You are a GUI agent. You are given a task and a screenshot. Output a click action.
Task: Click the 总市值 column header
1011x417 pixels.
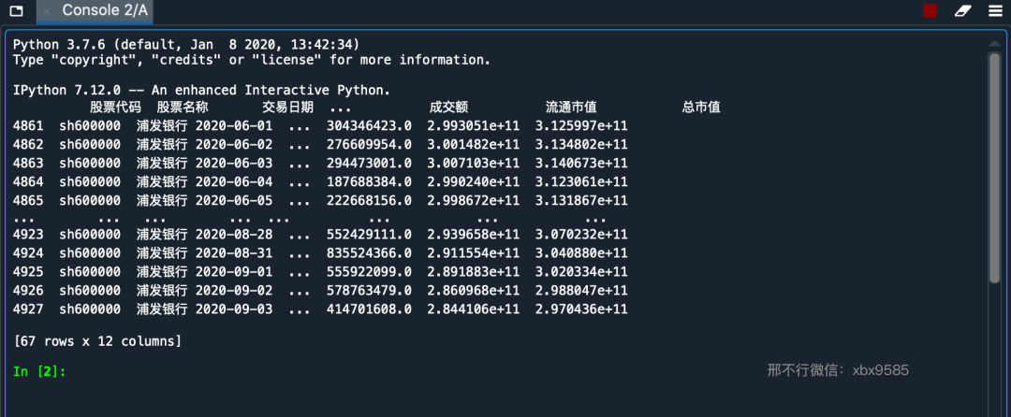click(x=701, y=107)
